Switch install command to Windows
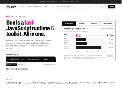 click(x=21, y=64)
